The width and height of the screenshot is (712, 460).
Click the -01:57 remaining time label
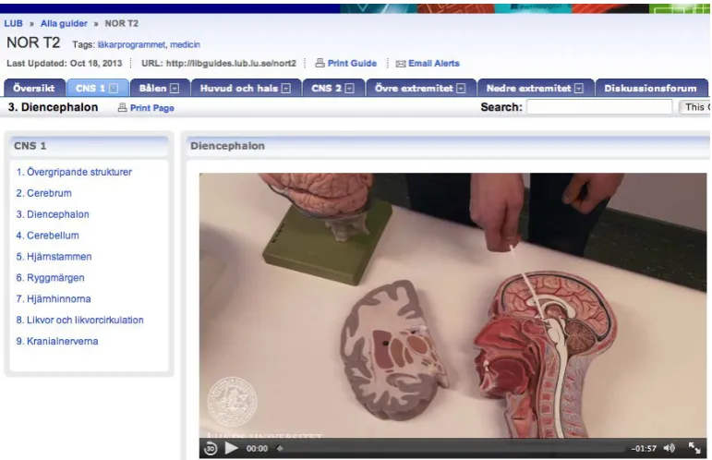coord(644,449)
